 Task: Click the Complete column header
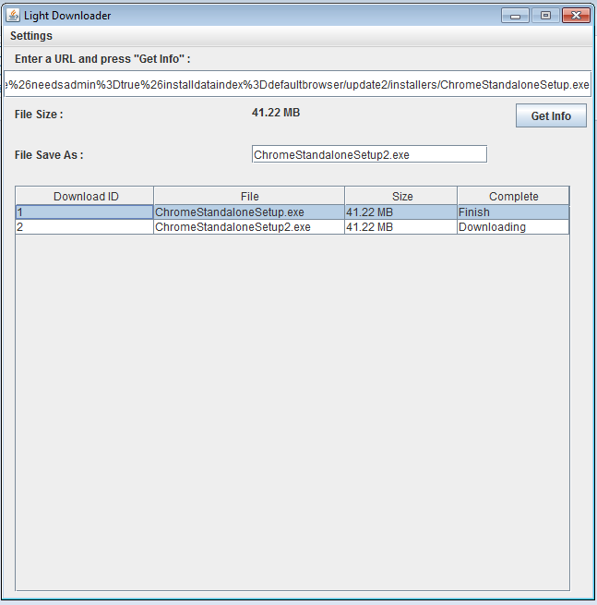[x=513, y=196]
